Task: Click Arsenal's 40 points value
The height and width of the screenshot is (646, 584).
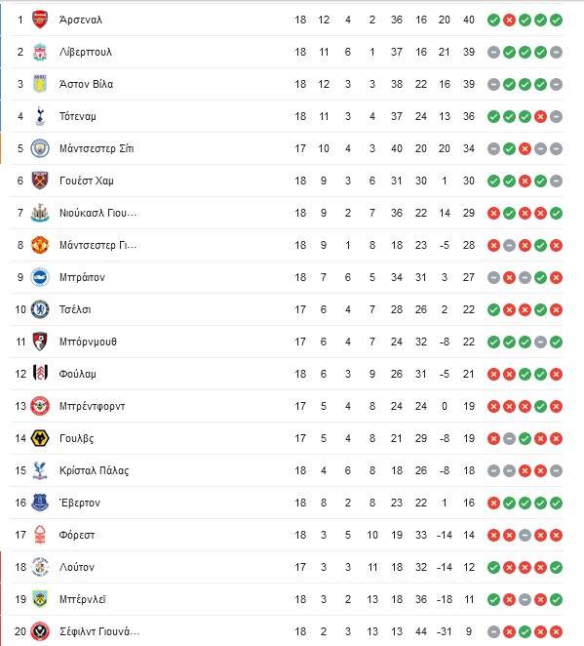Action: [468, 20]
